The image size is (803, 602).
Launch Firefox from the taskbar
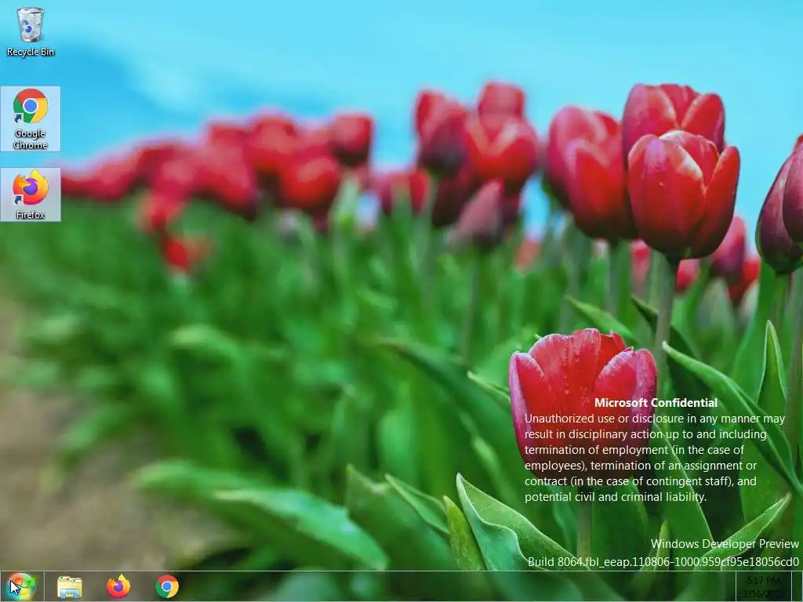118,586
